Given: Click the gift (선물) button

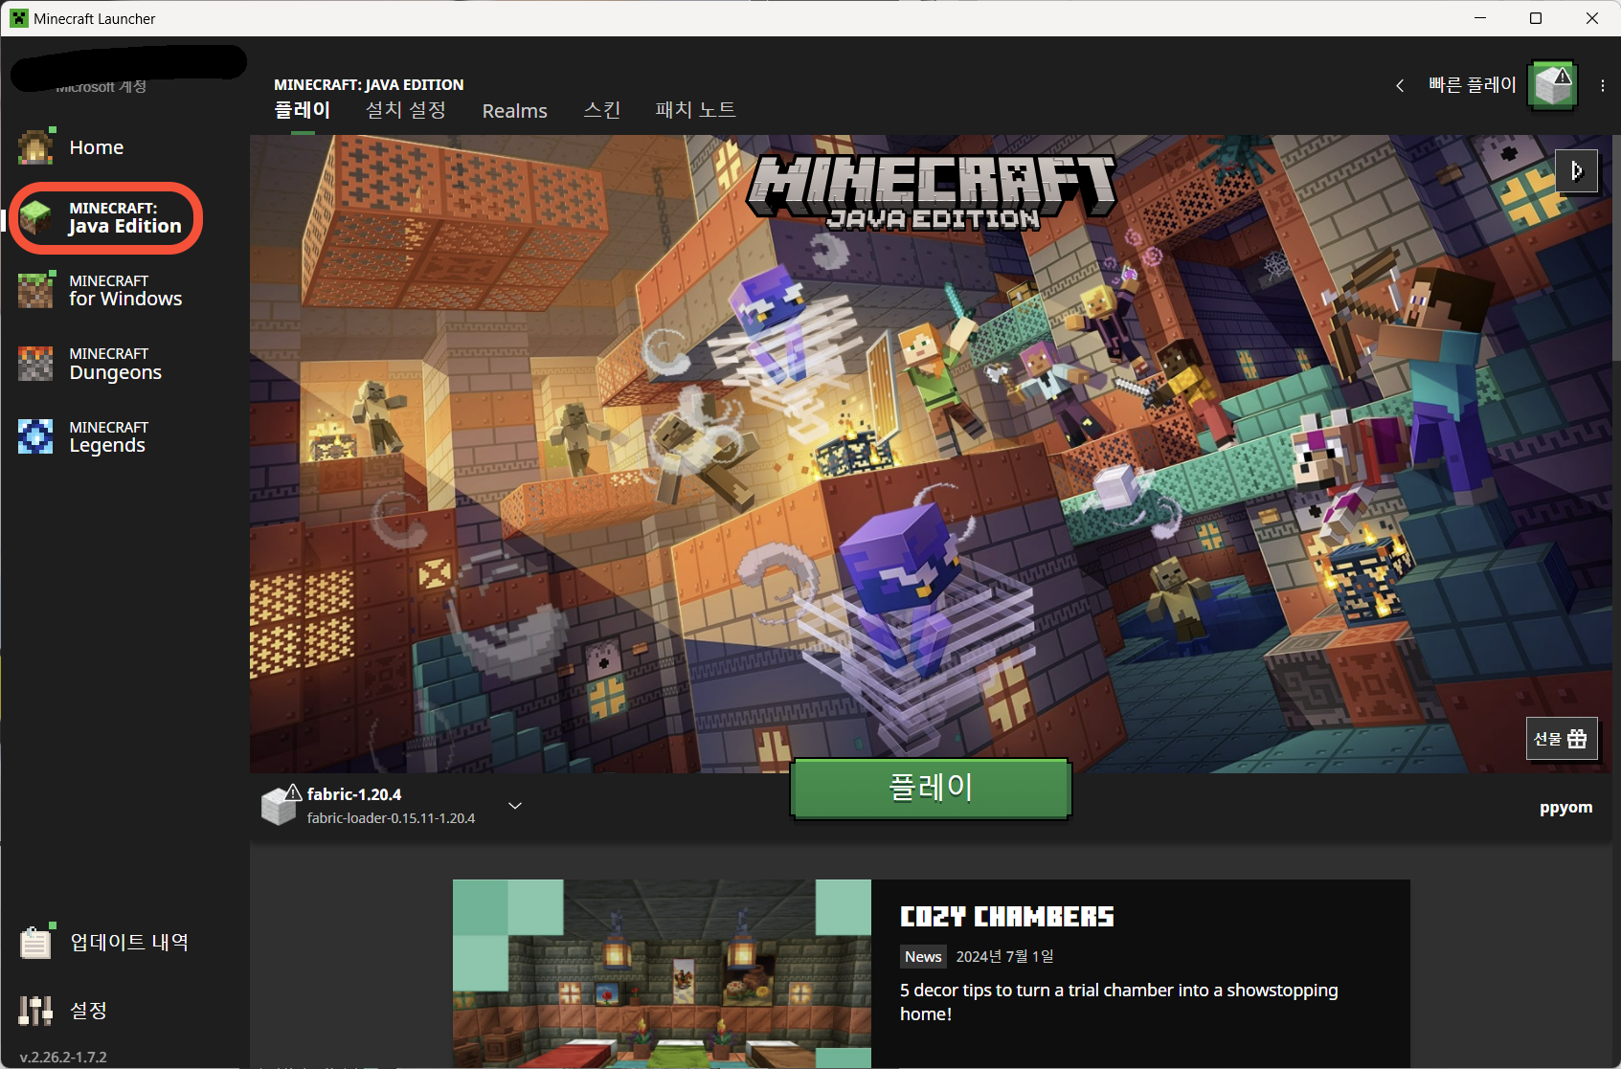Looking at the screenshot, I should point(1562,739).
